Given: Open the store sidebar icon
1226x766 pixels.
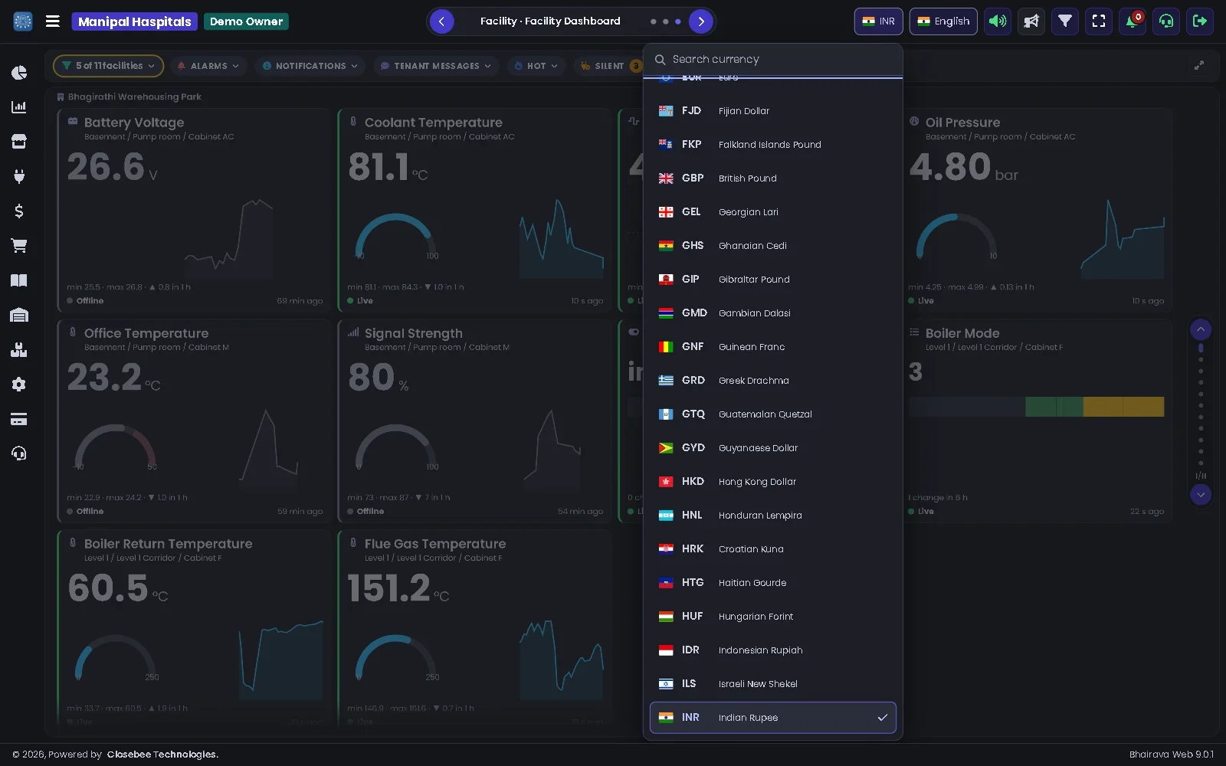Looking at the screenshot, I should (19, 142).
